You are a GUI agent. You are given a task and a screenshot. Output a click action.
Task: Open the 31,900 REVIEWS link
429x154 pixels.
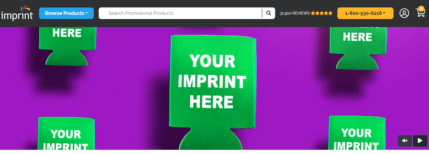(294, 13)
